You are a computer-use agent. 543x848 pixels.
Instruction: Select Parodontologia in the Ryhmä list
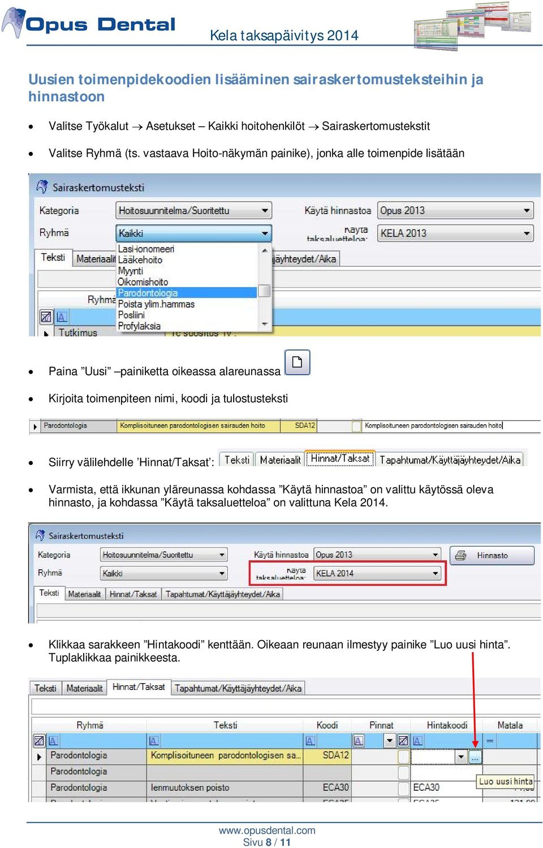[187, 293]
